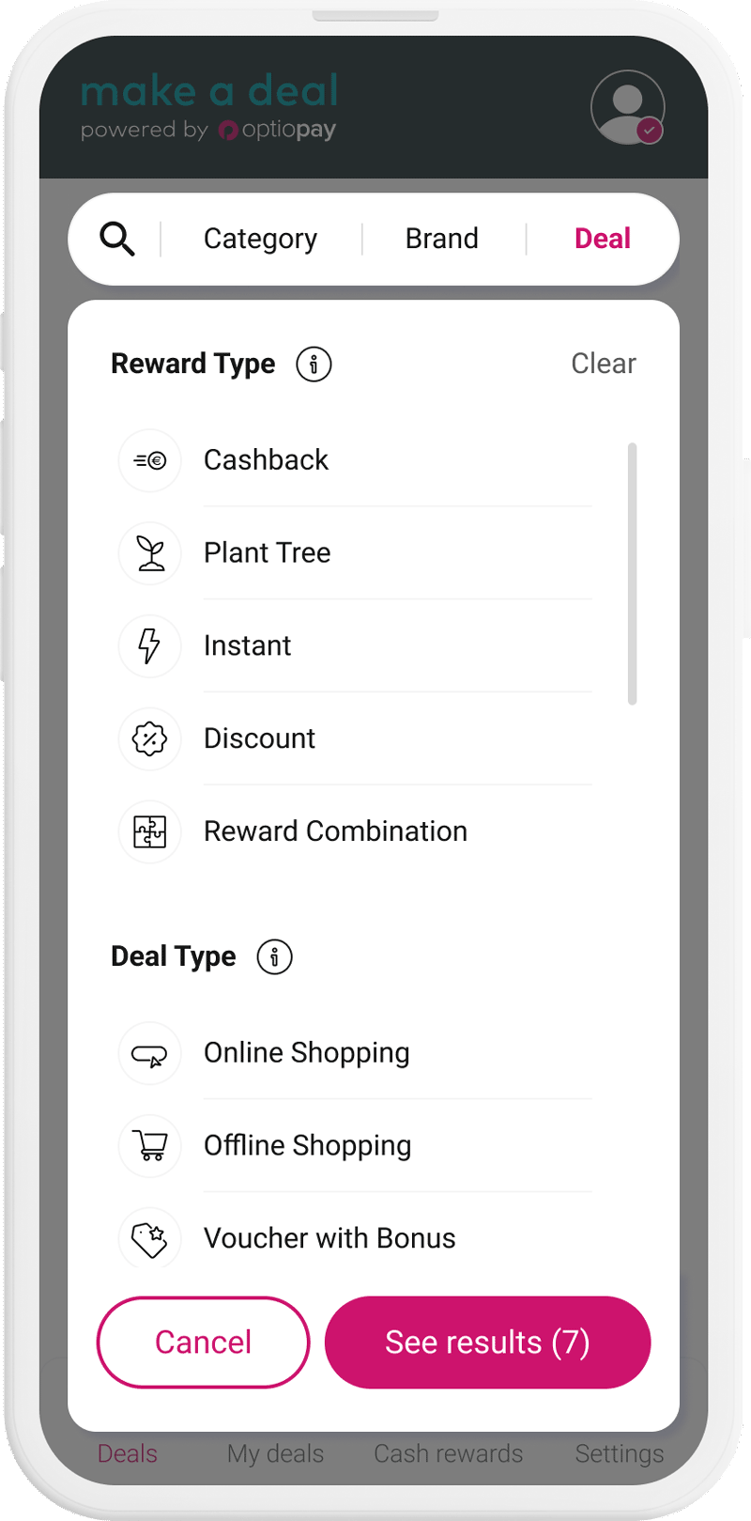Select the Cashback euro icon
The height and width of the screenshot is (1521, 751).
click(149, 460)
